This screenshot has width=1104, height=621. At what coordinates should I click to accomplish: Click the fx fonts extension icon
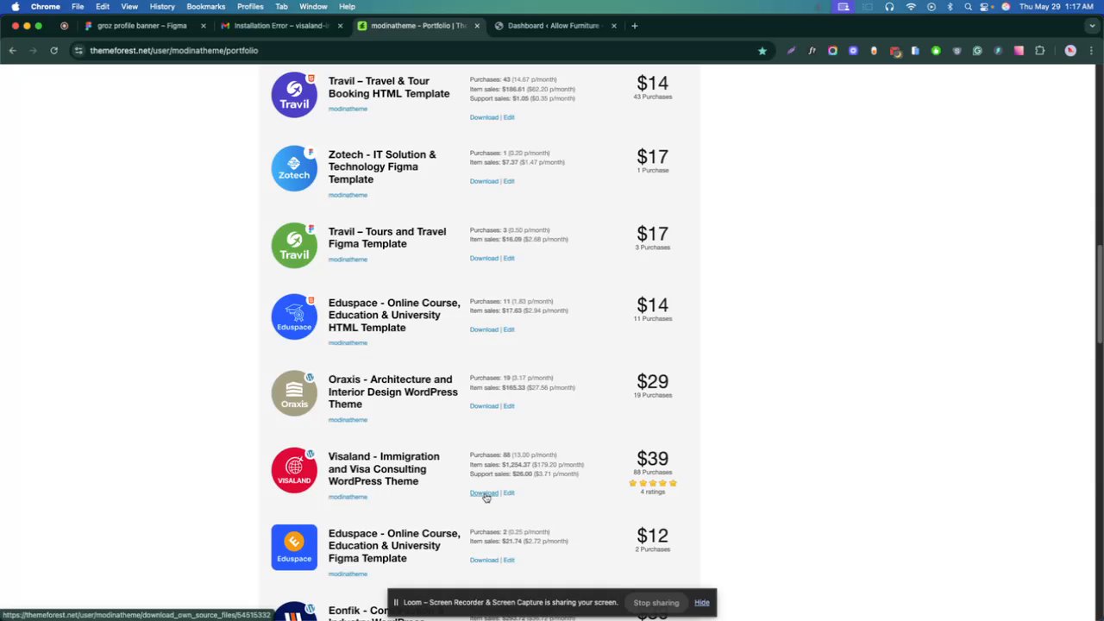tap(812, 51)
